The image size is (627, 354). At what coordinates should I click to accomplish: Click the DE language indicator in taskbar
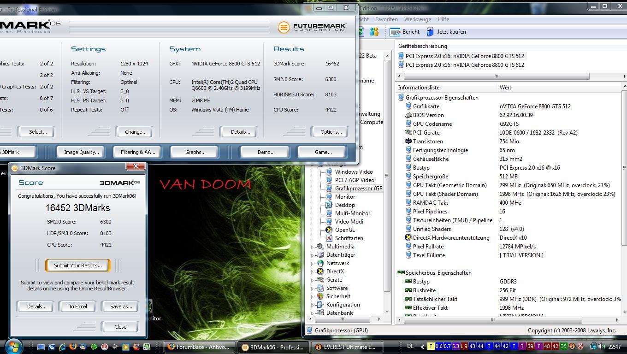410,346
